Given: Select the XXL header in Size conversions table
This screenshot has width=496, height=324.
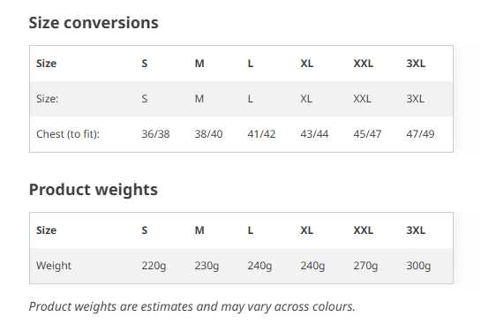Looking at the screenshot, I should click(x=363, y=64).
